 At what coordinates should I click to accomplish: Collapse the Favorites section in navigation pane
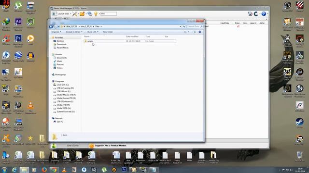pyautogui.click(x=57, y=37)
